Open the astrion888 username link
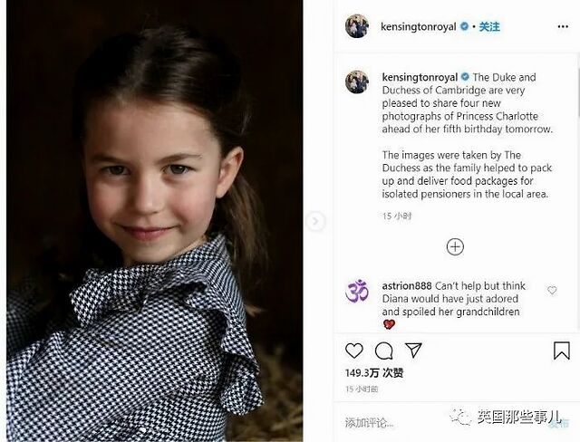The image size is (580, 442). point(407,285)
